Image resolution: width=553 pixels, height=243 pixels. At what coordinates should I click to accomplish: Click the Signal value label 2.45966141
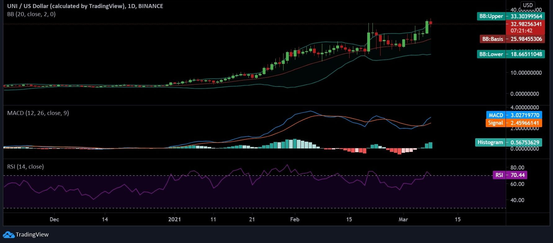pyautogui.click(x=514, y=123)
